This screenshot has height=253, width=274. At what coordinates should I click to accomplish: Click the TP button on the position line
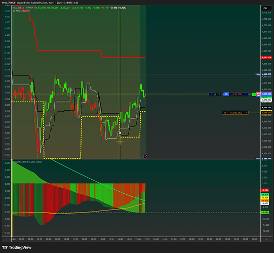(x=219, y=94)
